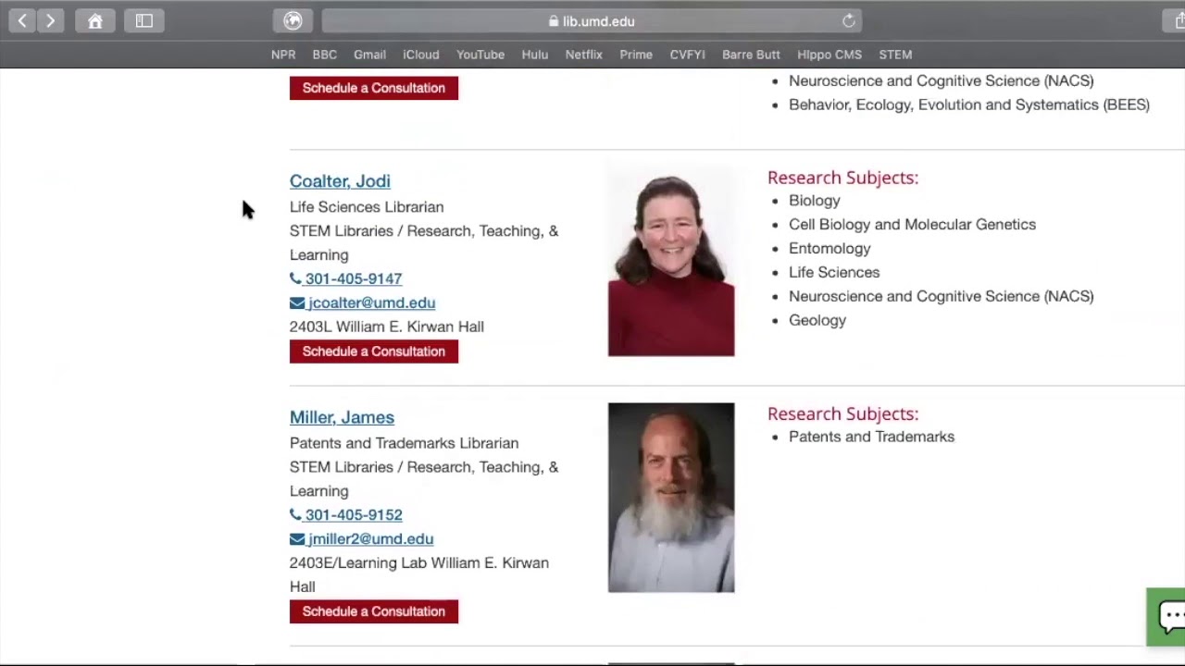Select the topmost Neuroscience and Cognitive Science entry
Viewport: 1185px width, 666px height.
pyautogui.click(x=942, y=80)
